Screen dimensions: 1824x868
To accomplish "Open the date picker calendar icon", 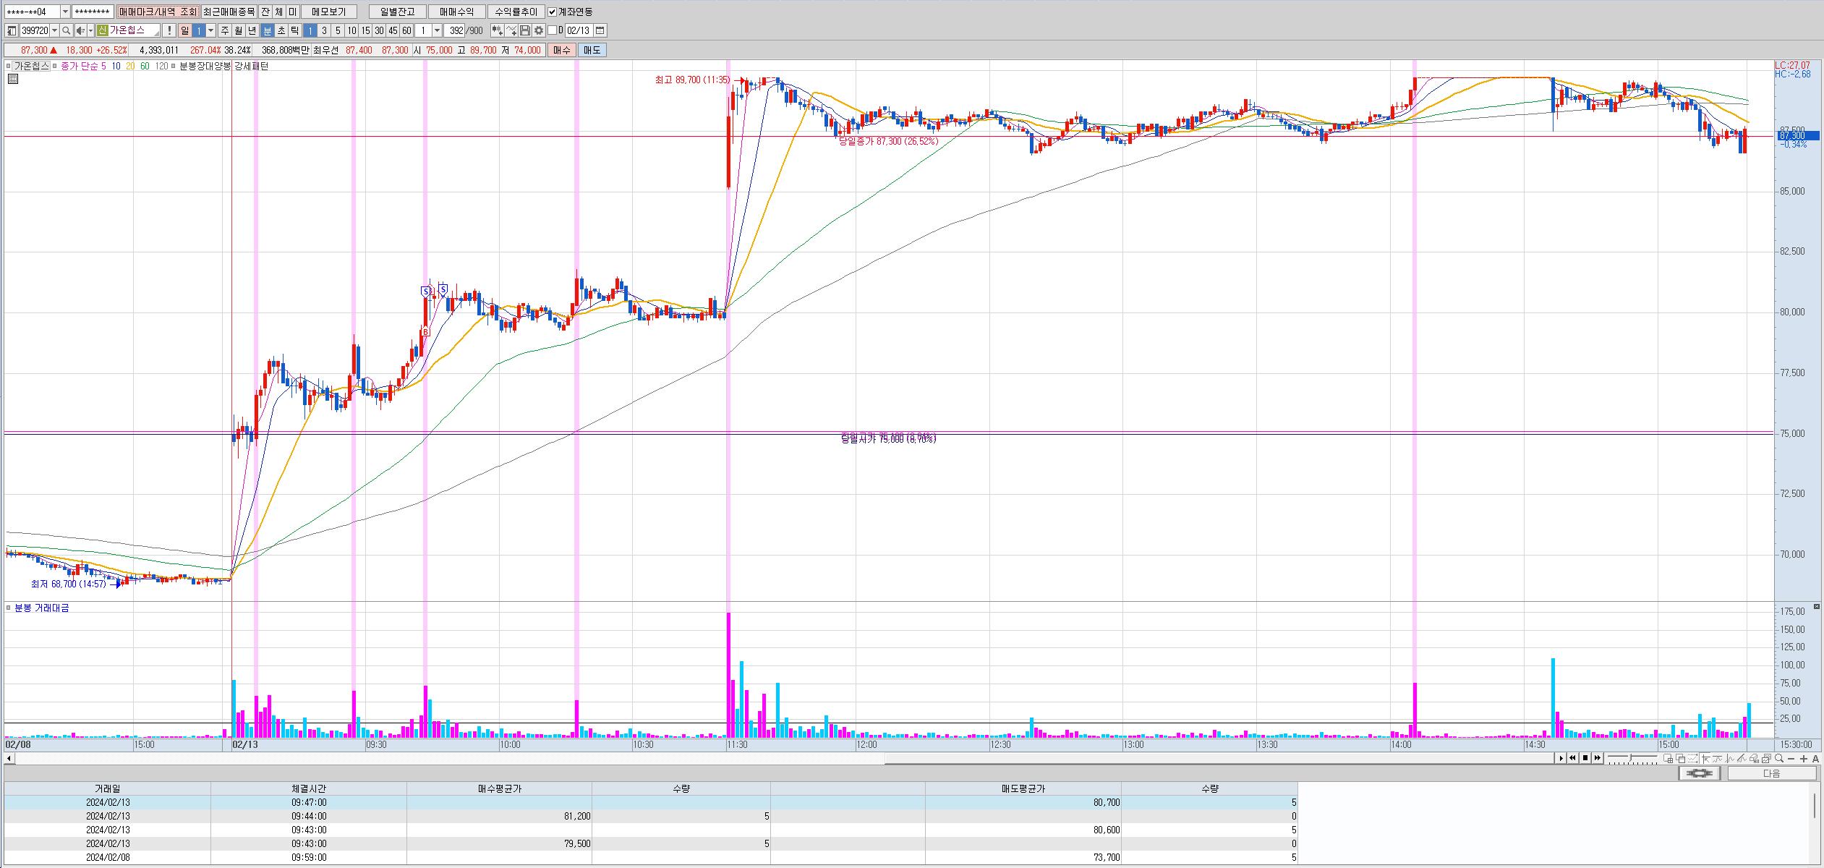I will (x=600, y=30).
